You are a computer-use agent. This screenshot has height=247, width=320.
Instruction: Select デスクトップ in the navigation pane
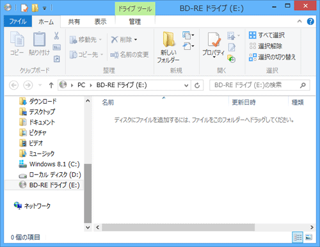coord(37,112)
